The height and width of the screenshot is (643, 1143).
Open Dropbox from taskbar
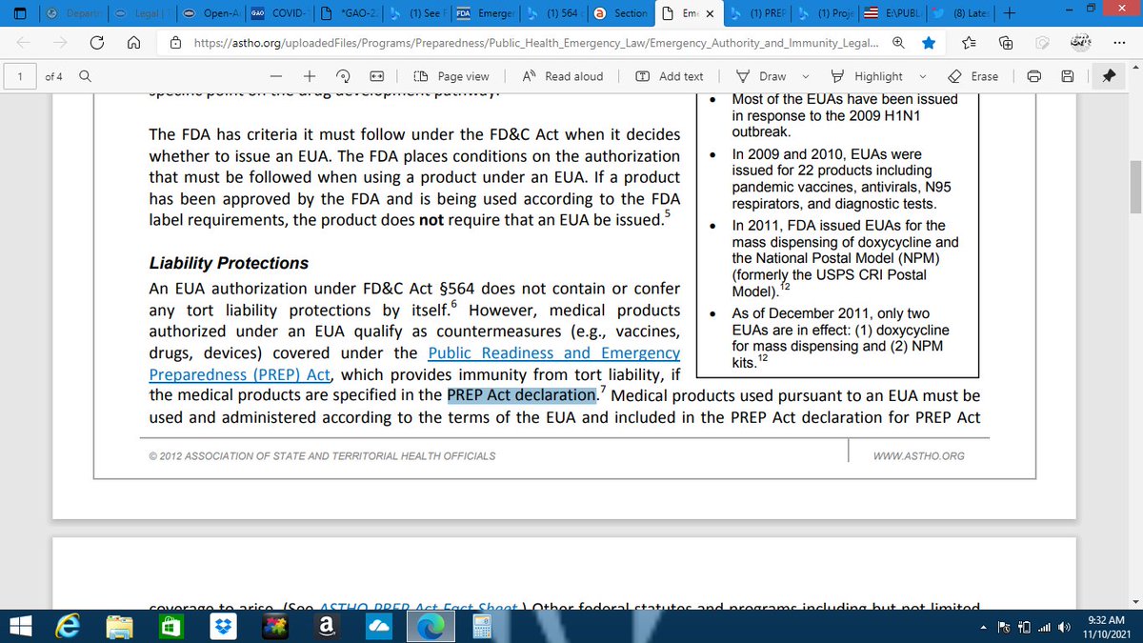222,626
